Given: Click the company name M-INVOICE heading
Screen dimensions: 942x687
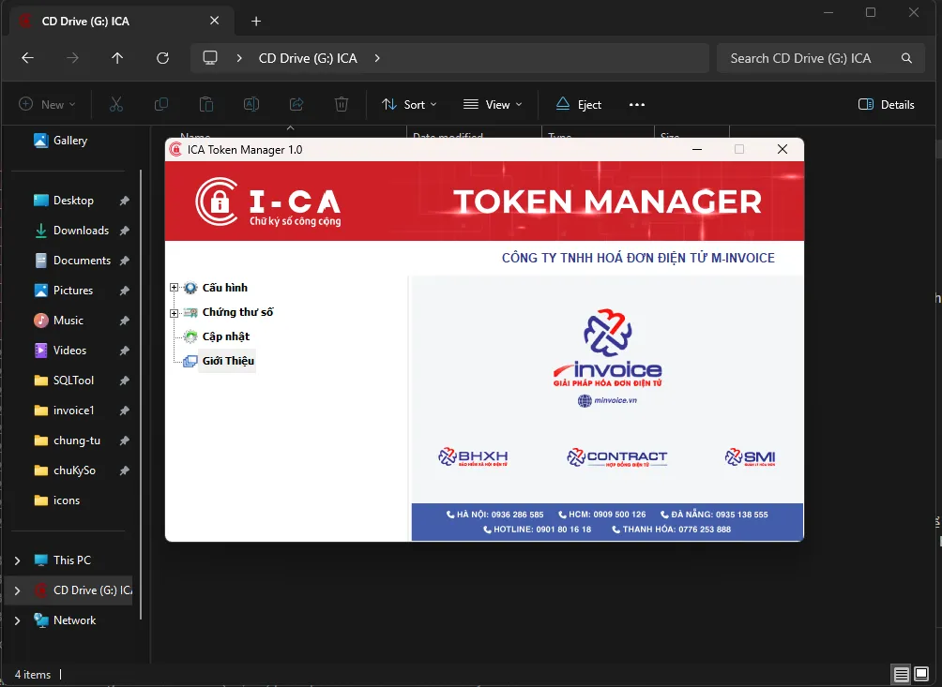Looking at the screenshot, I should (638, 258).
